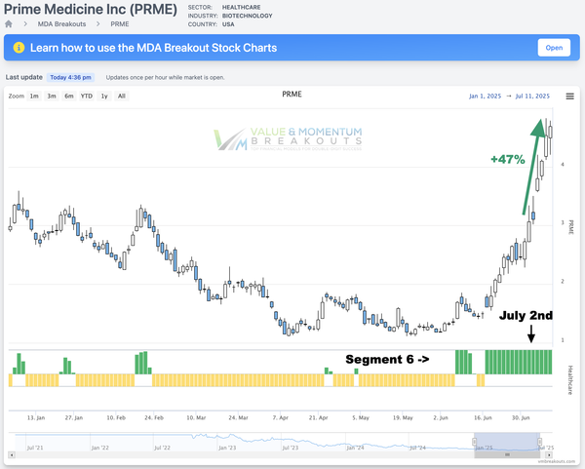The width and height of the screenshot is (585, 469).
Task: Set chart zoom to YTD
Action: coord(87,96)
